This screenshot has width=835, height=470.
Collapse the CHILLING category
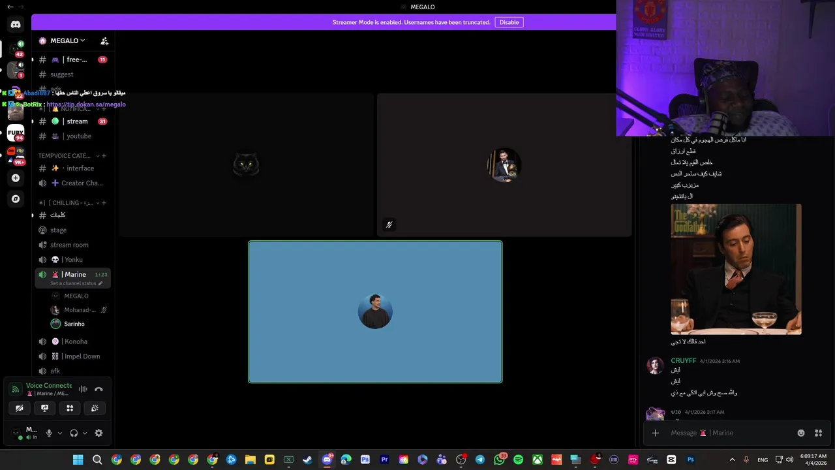click(68, 203)
